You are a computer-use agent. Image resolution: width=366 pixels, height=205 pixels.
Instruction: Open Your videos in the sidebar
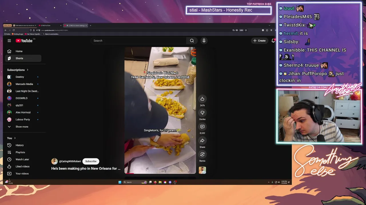click(x=23, y=174)
